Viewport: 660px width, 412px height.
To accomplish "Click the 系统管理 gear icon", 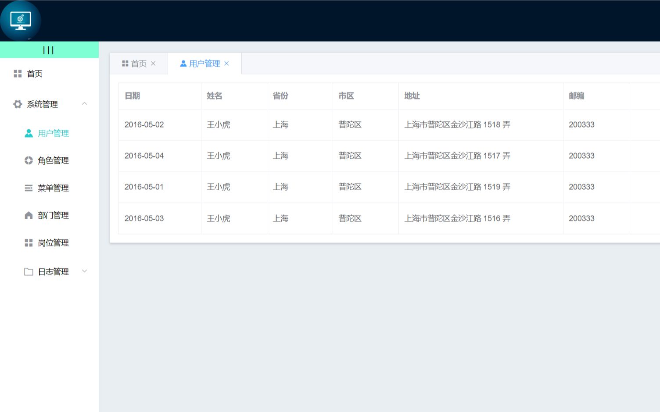I will (18, 104).
